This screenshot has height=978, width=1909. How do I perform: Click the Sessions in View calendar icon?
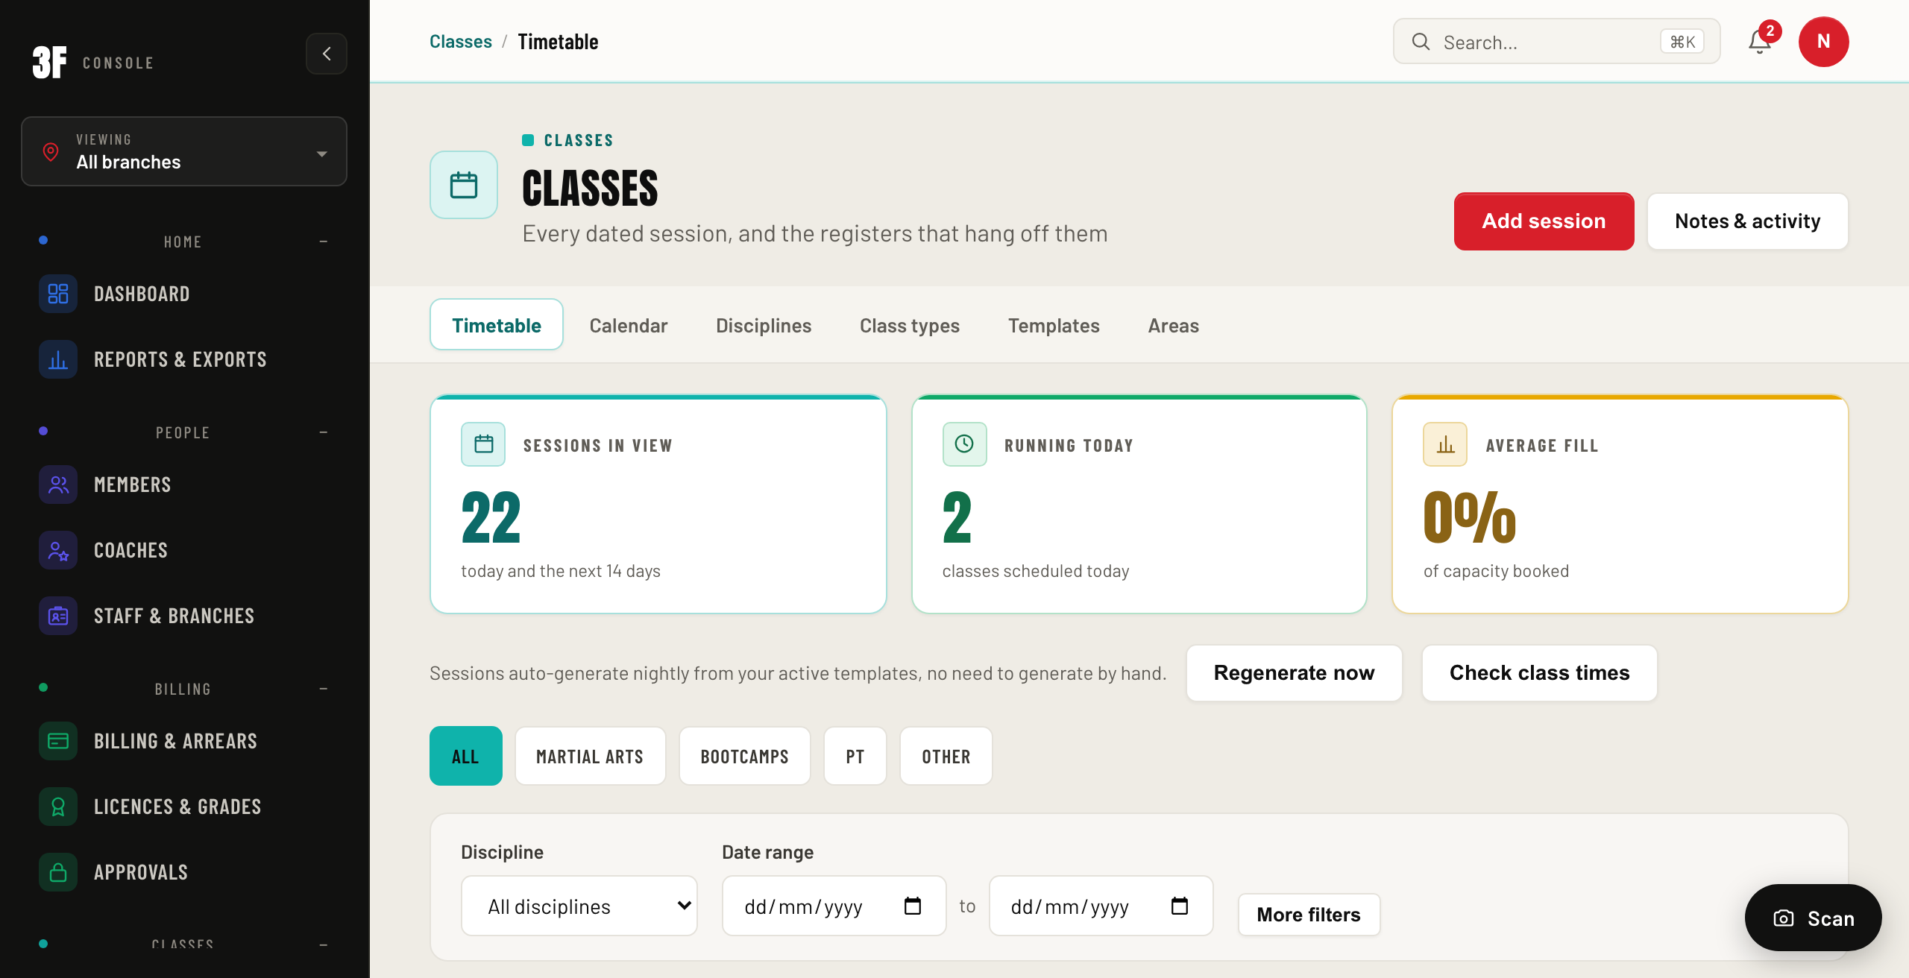[483, 444]
